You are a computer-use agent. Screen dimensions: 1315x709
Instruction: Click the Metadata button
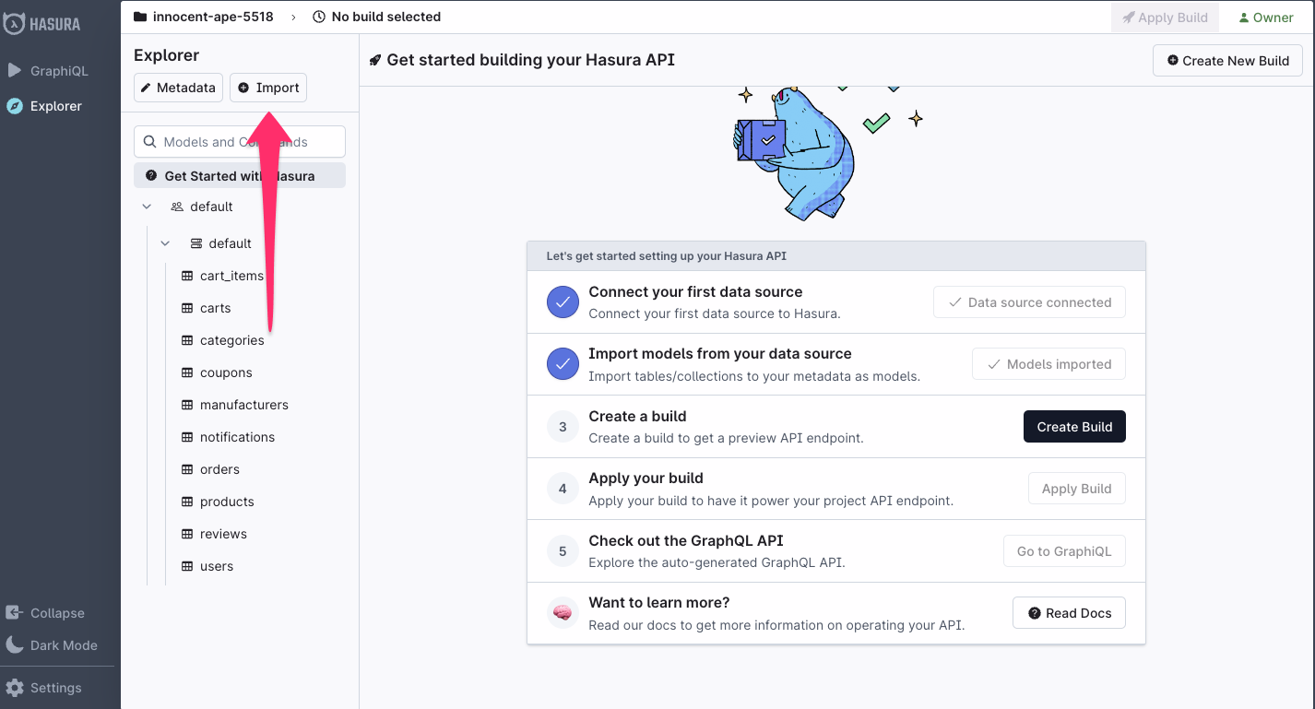(179, 88)
